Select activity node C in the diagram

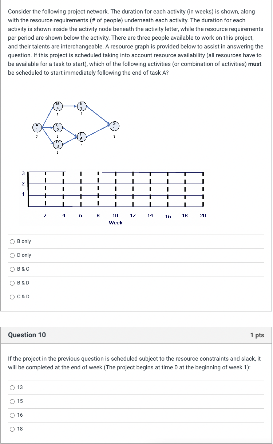[58, 127]
